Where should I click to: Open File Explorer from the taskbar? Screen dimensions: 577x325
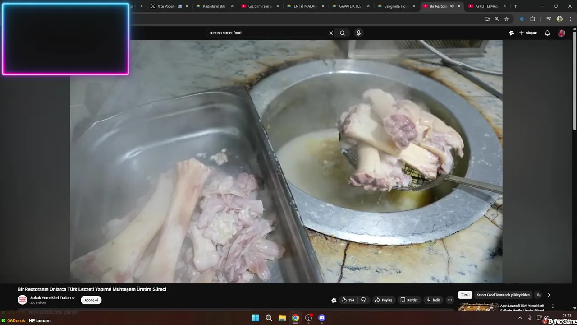coord(282,318)
